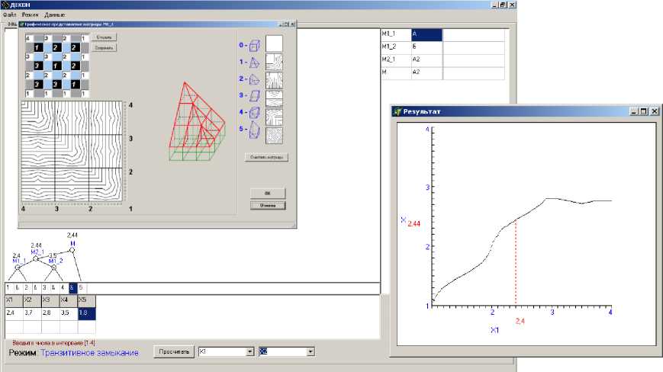Viewport: 663px width, 372px height.
Task: Select shape 5 tall prism icon
Action: tap(254, 130)
